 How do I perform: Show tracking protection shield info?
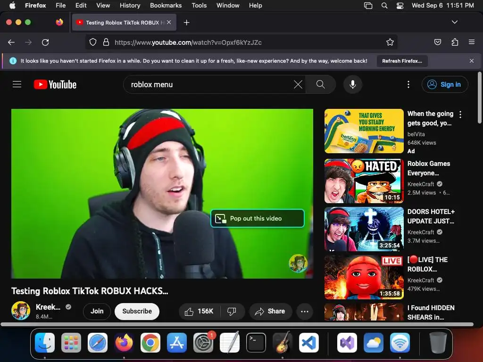(x=93, y=42)
